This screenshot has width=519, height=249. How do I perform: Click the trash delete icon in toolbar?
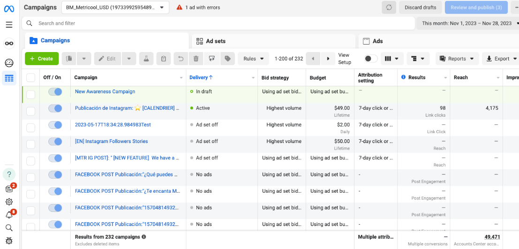[196, 59]
